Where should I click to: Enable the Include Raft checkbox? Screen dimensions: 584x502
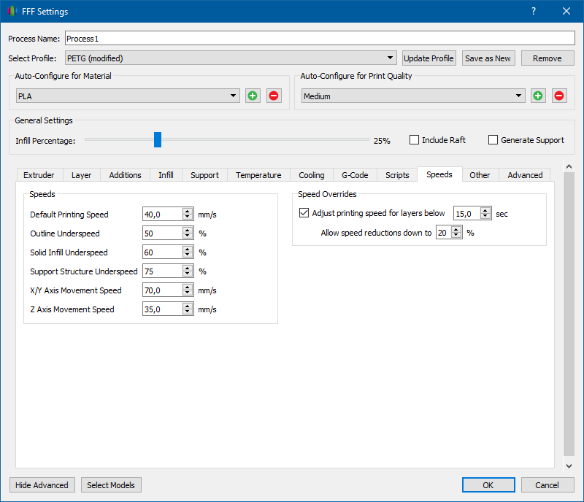414,140
